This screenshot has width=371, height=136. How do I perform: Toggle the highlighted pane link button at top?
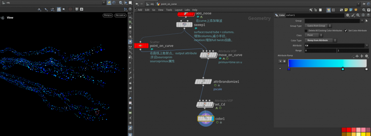[109, 3]
